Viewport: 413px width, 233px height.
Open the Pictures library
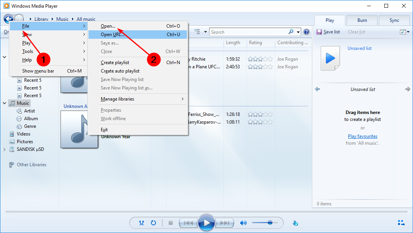coord(25,141)
